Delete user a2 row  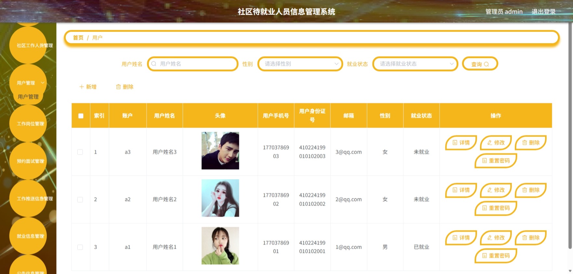[x=531, y=190]
